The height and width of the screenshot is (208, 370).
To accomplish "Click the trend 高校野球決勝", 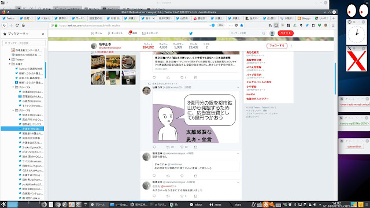I will (254, 60).
